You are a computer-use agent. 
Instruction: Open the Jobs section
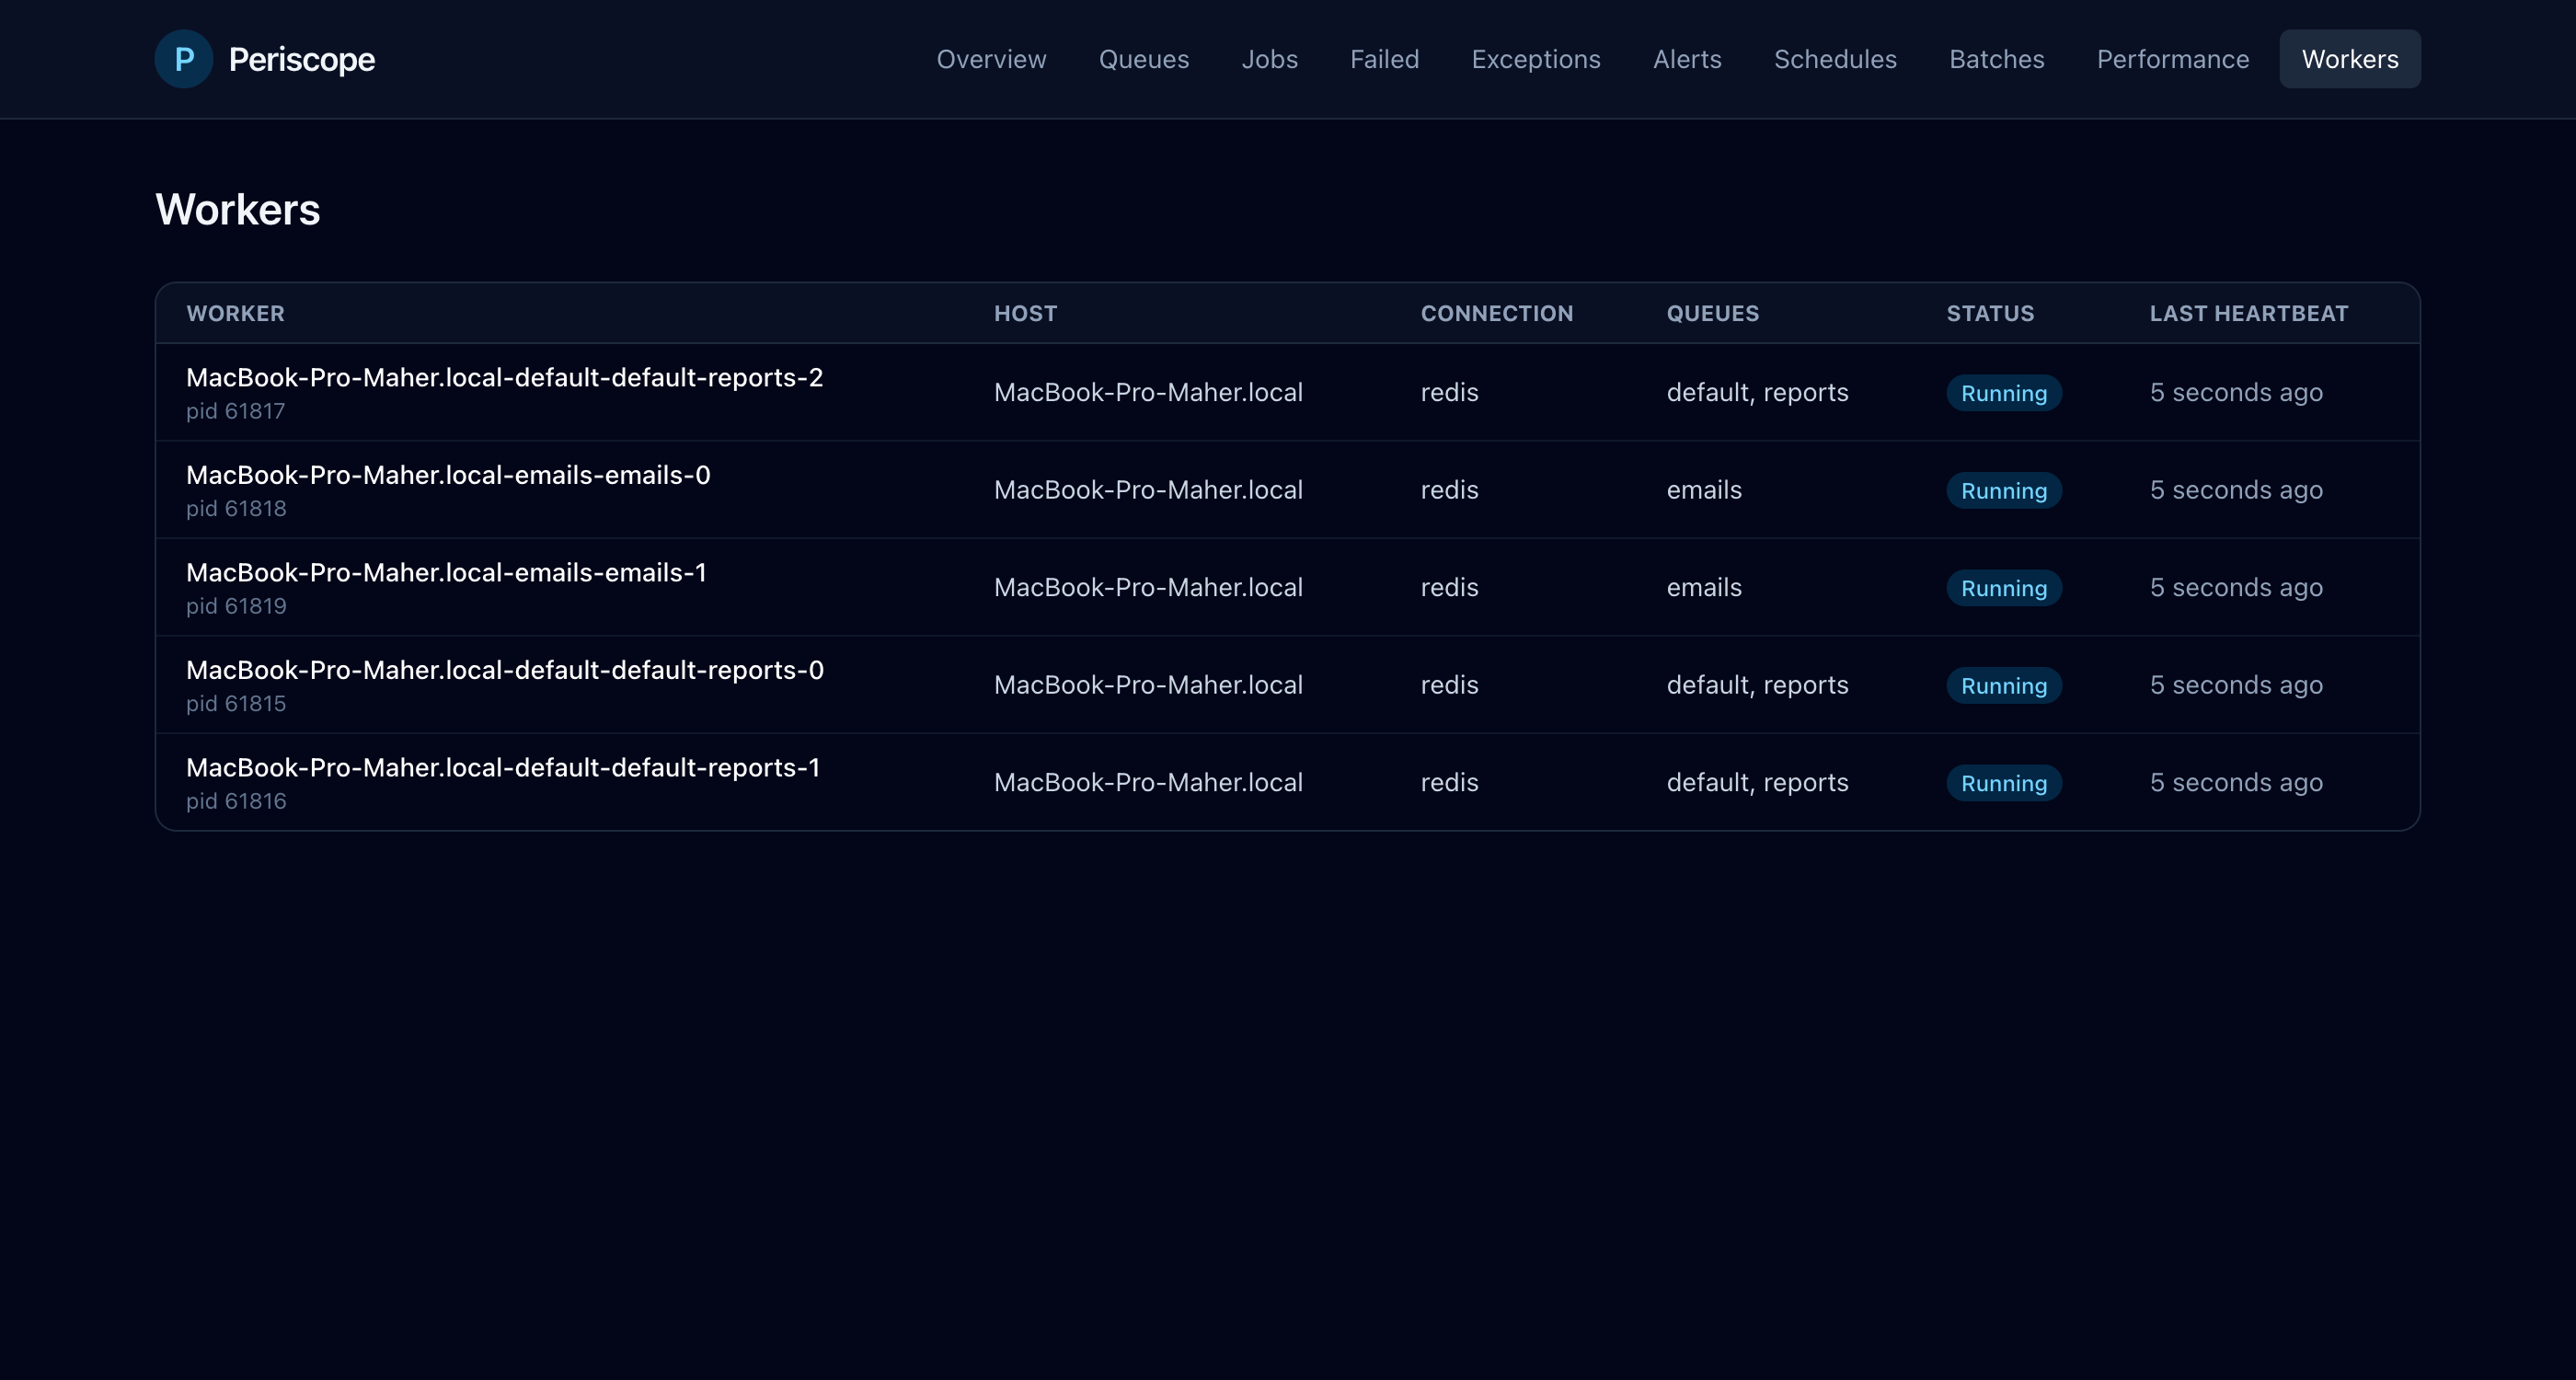pyautogui.click(x=1269, y=59)
